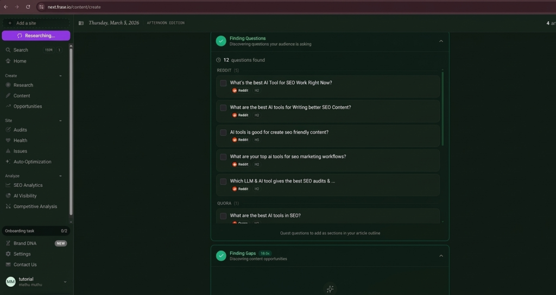Collapse the Analyze section

(x=60, y=176)
